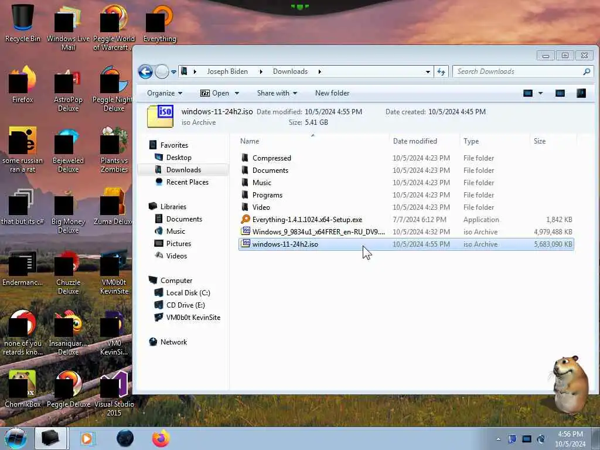Select the Chuzzle Deluxe desktop icon
The image size is (600, 450).
point(68,272)
